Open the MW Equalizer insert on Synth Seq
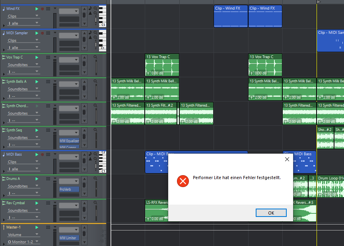 point(69,141)
